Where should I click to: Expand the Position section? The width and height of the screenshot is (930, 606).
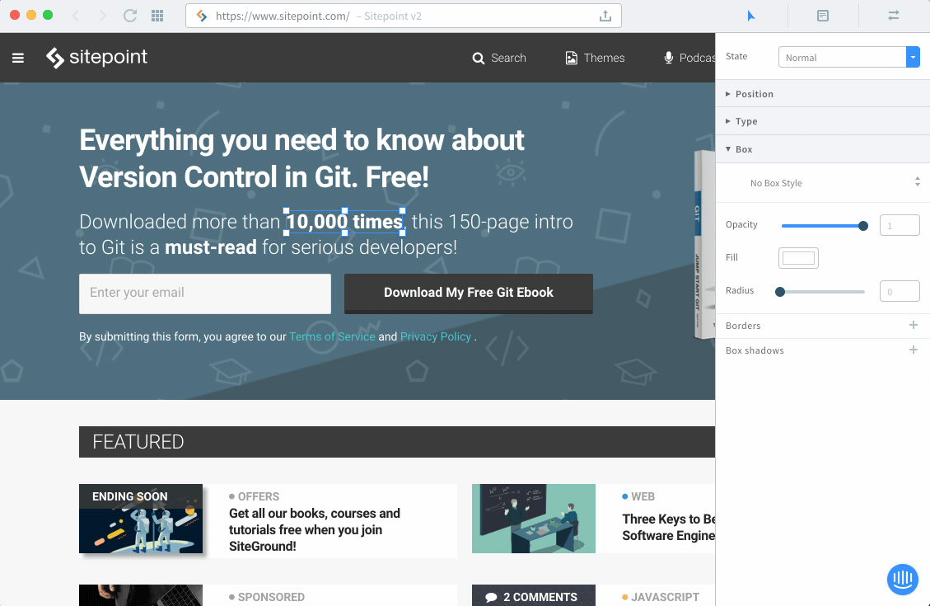[823, 94]
